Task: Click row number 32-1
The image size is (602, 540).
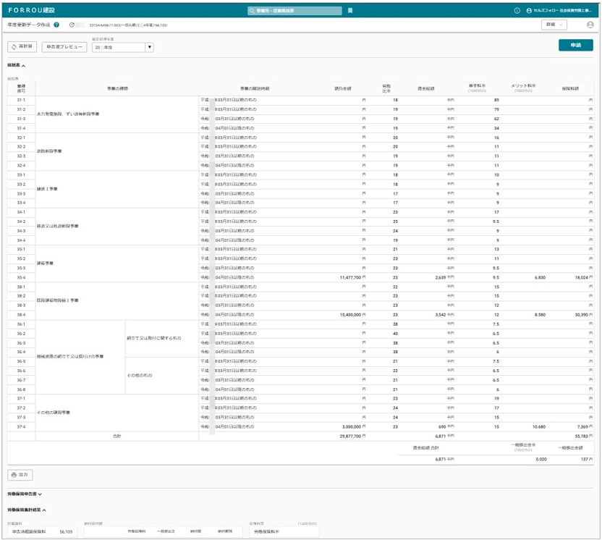Action: pos(21,138)
